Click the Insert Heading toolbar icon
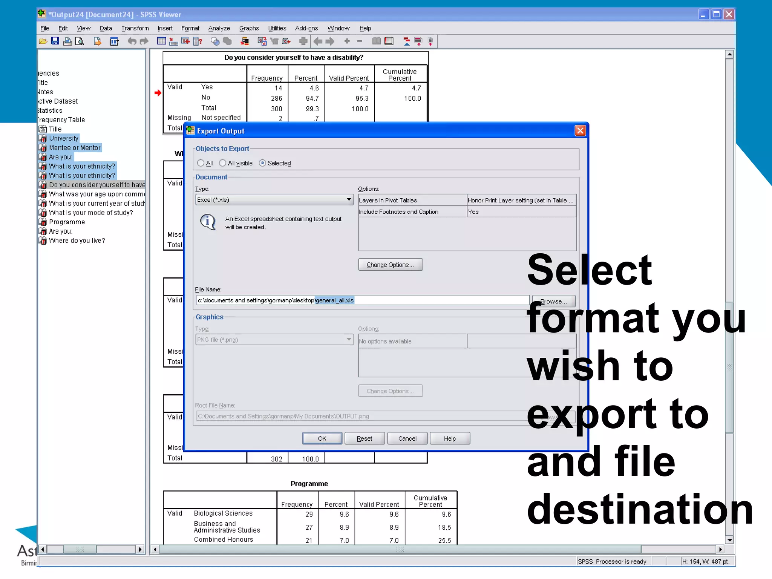This screenshot has height=579, width=772. pyautogui.click(x=406, y=41)
